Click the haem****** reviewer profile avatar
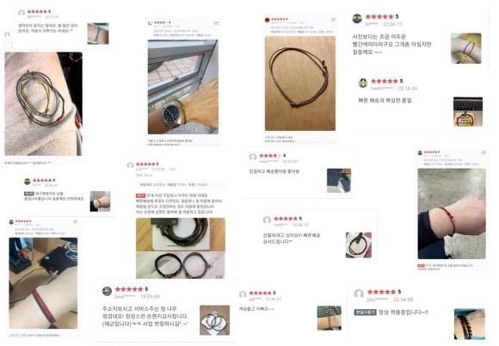The image size is (499, 346). click(x=363, y=83)
